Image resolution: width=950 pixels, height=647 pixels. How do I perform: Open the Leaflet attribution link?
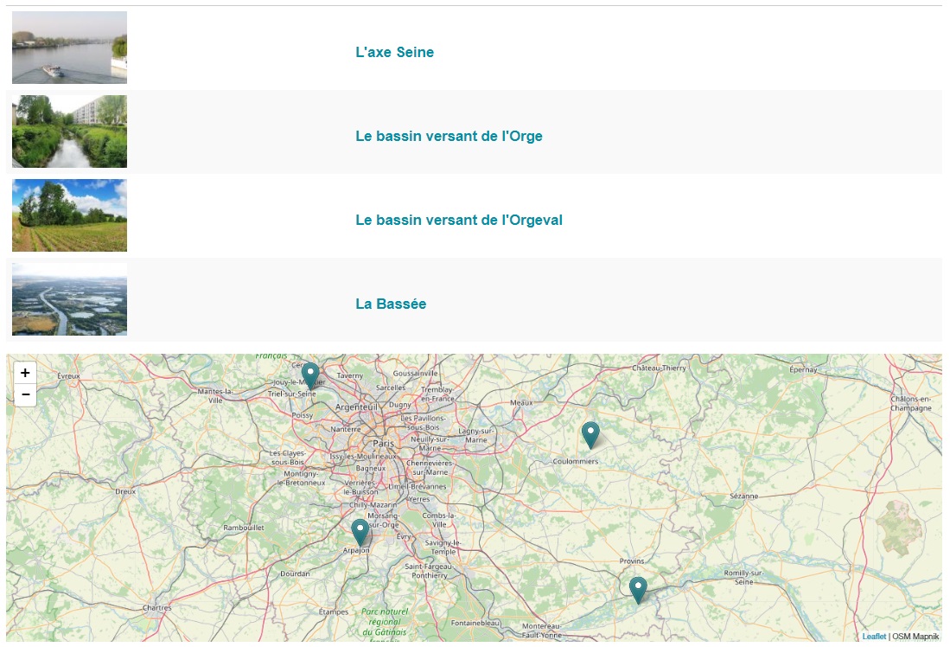pyautogui.click(x=873, y=637)
